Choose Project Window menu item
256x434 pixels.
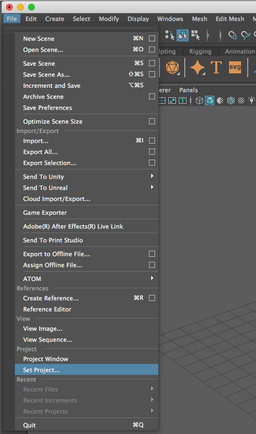click(x=87, y=359)
